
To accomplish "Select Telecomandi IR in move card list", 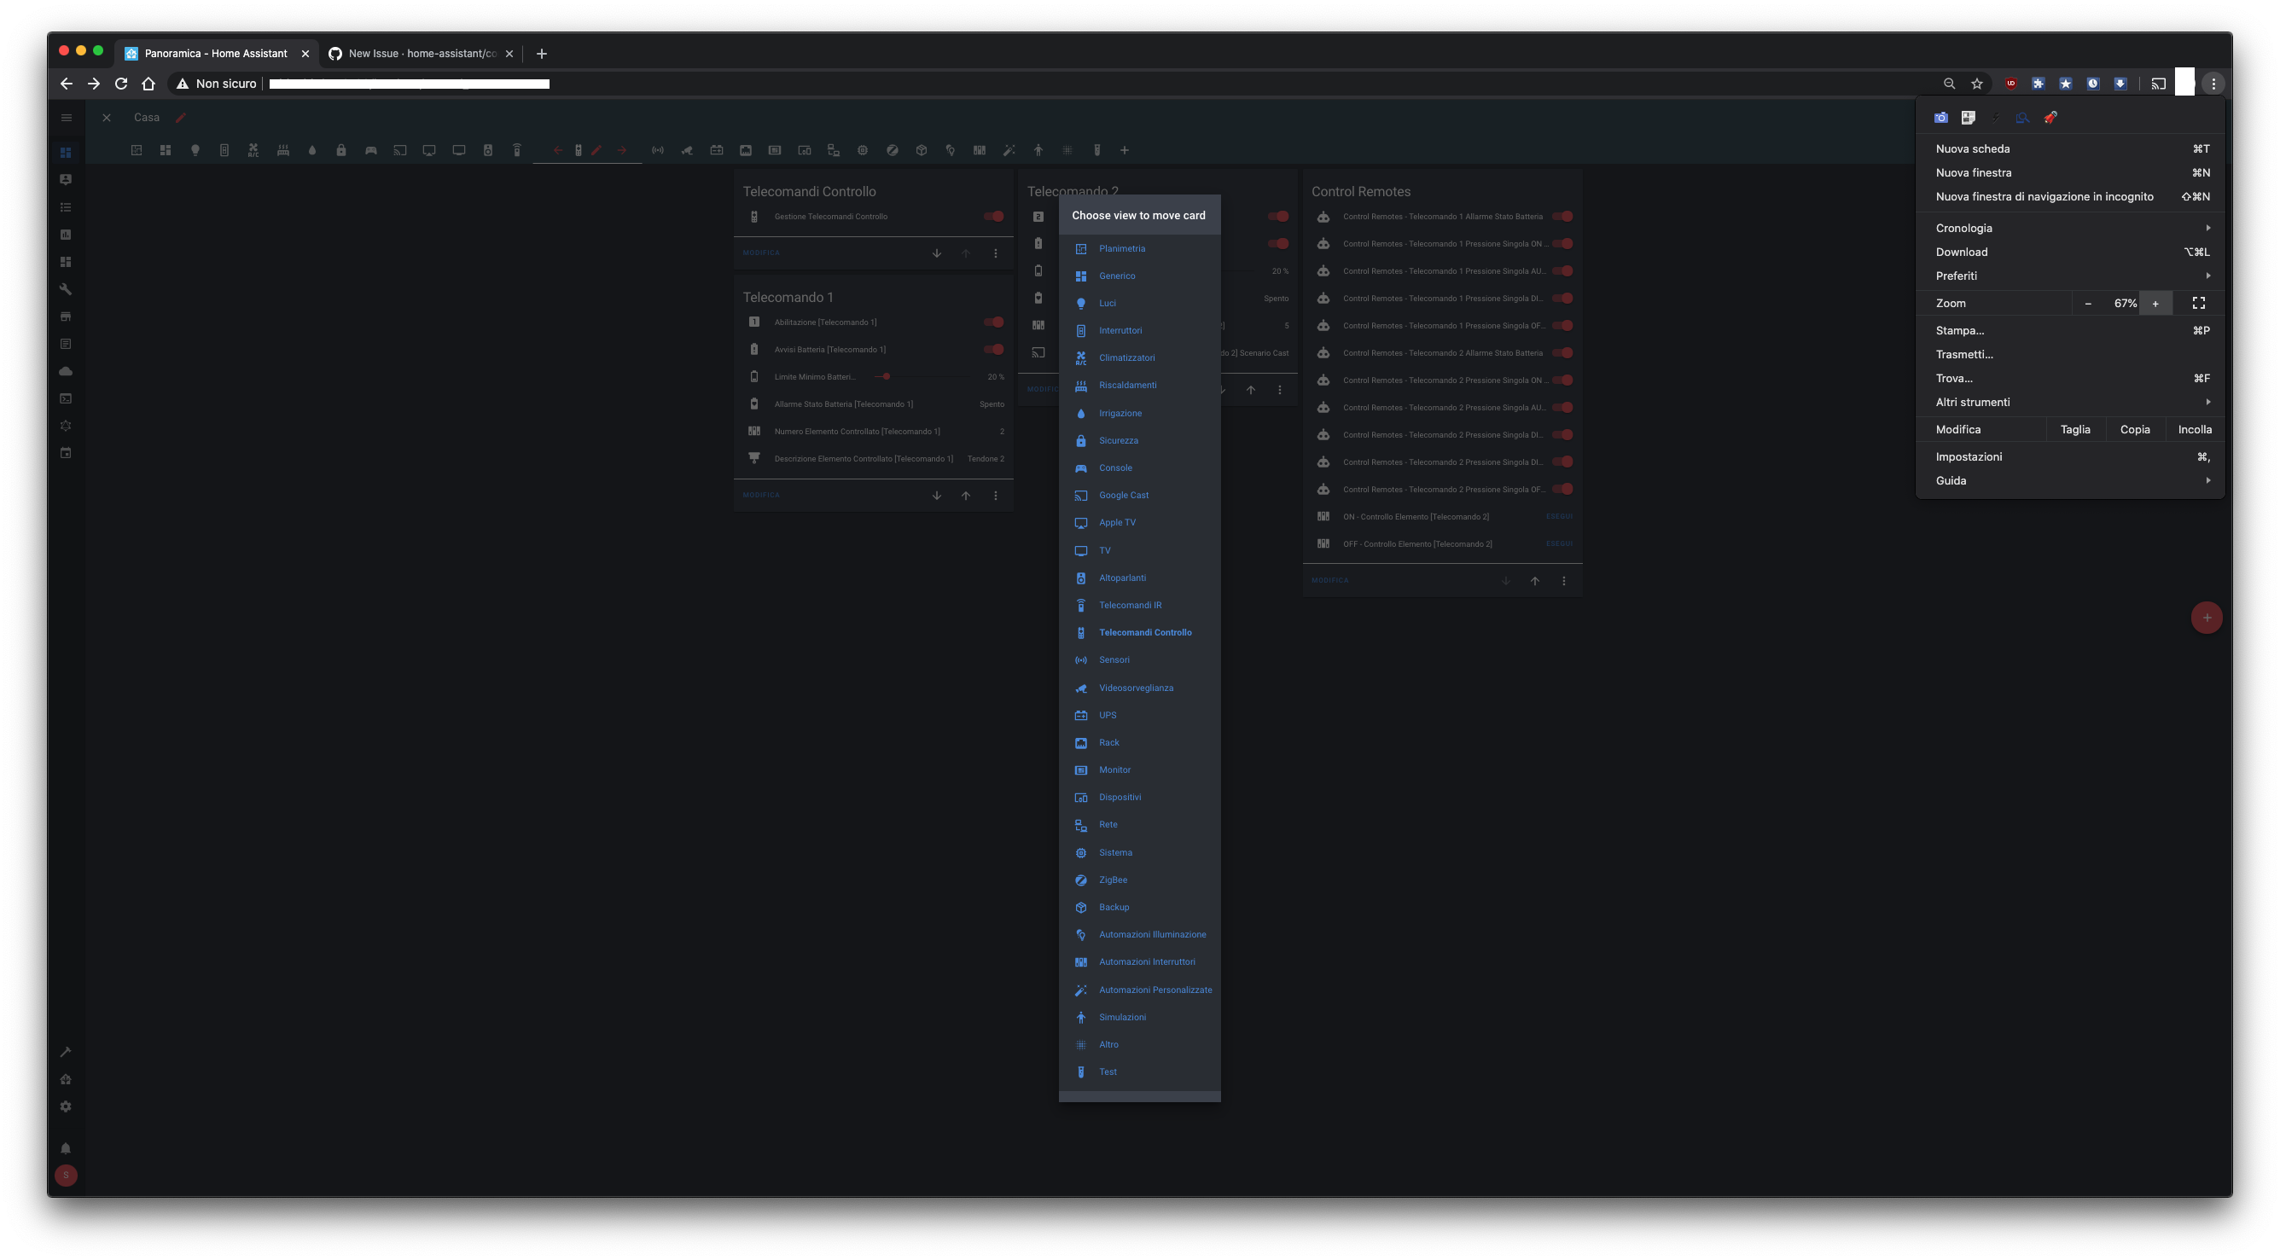I will [1131, 604].
